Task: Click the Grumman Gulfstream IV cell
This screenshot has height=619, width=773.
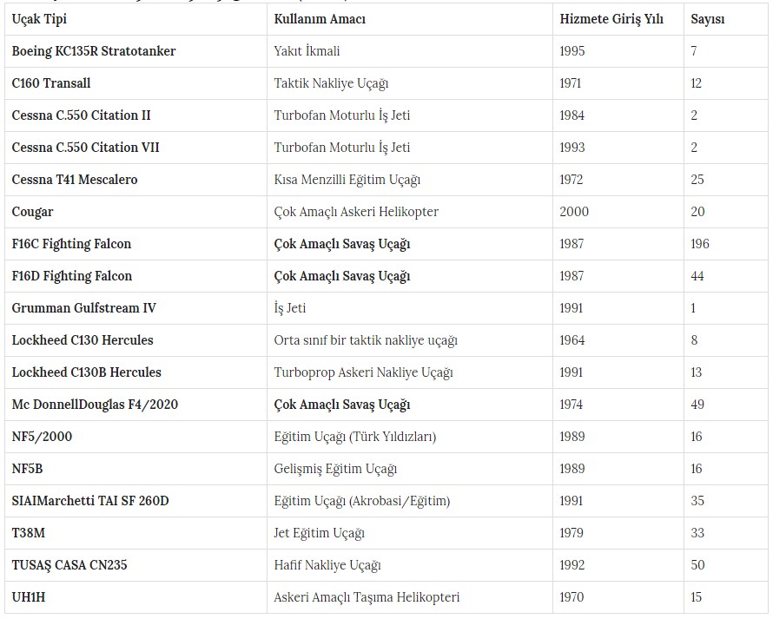Action: [84, 308]
